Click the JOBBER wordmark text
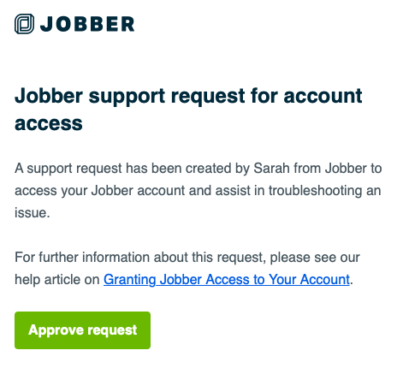Screen dimensions: 397x374 coord(87,24)
